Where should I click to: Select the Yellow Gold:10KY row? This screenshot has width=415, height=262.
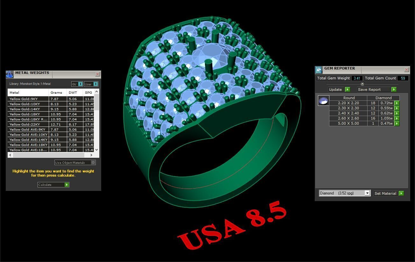[x=51, y=104]
